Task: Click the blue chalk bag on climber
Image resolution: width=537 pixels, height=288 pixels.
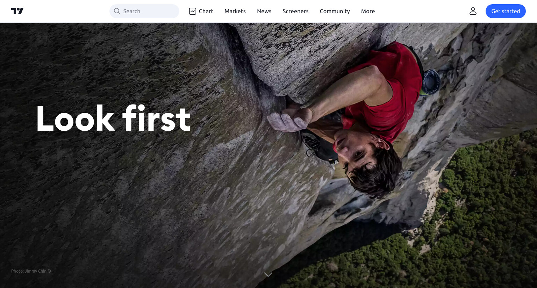Action: (431, 81)
